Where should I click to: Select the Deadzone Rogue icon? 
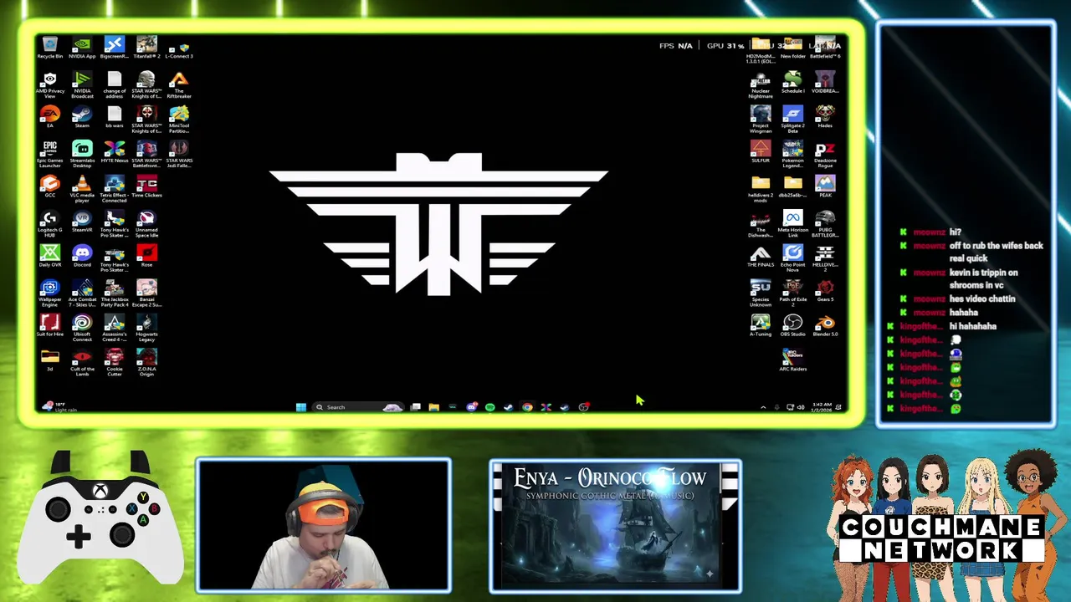pos(825,154)
